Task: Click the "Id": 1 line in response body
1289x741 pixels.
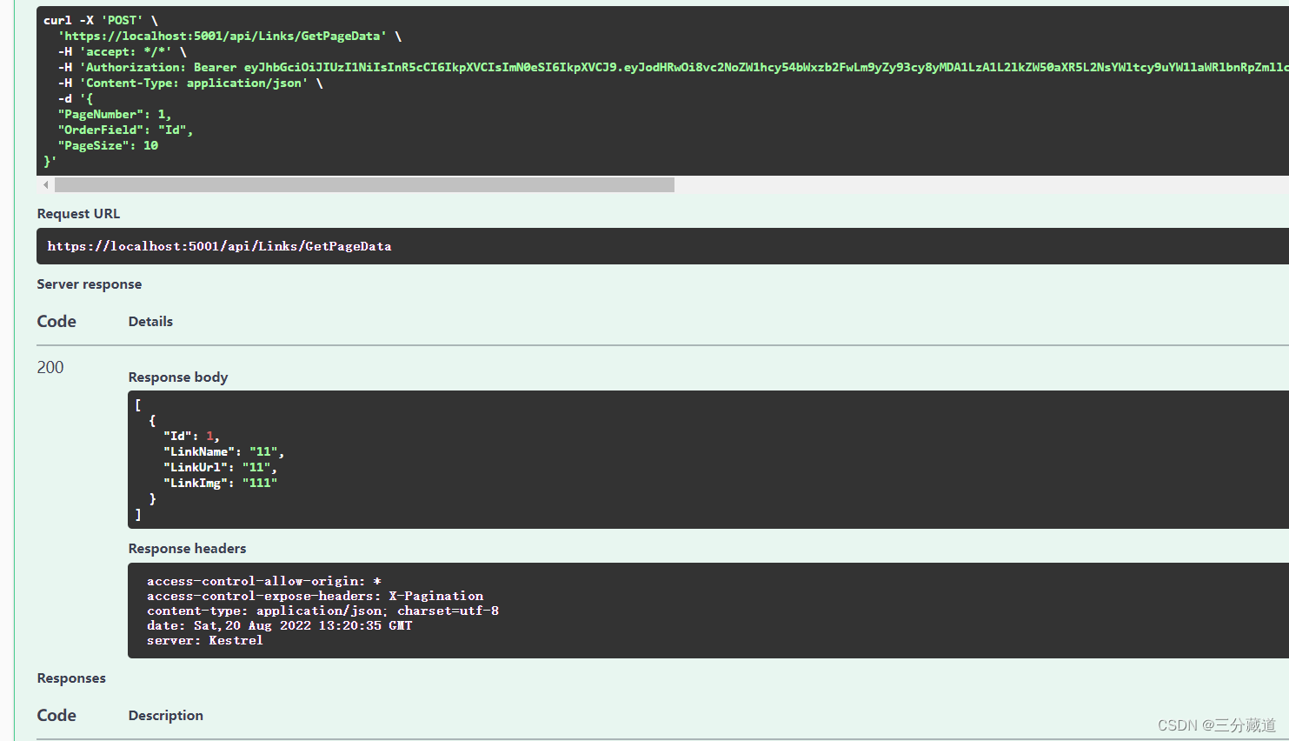Action: pos(191,436)
